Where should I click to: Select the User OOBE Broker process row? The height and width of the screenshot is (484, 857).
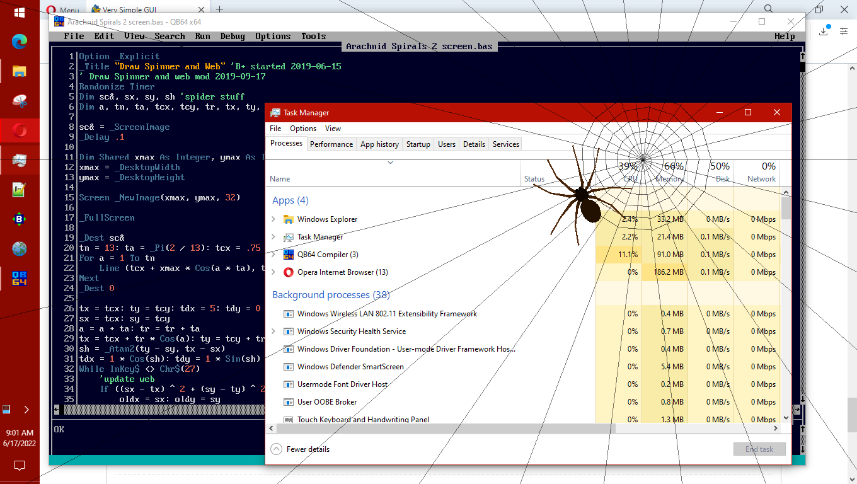524,402
